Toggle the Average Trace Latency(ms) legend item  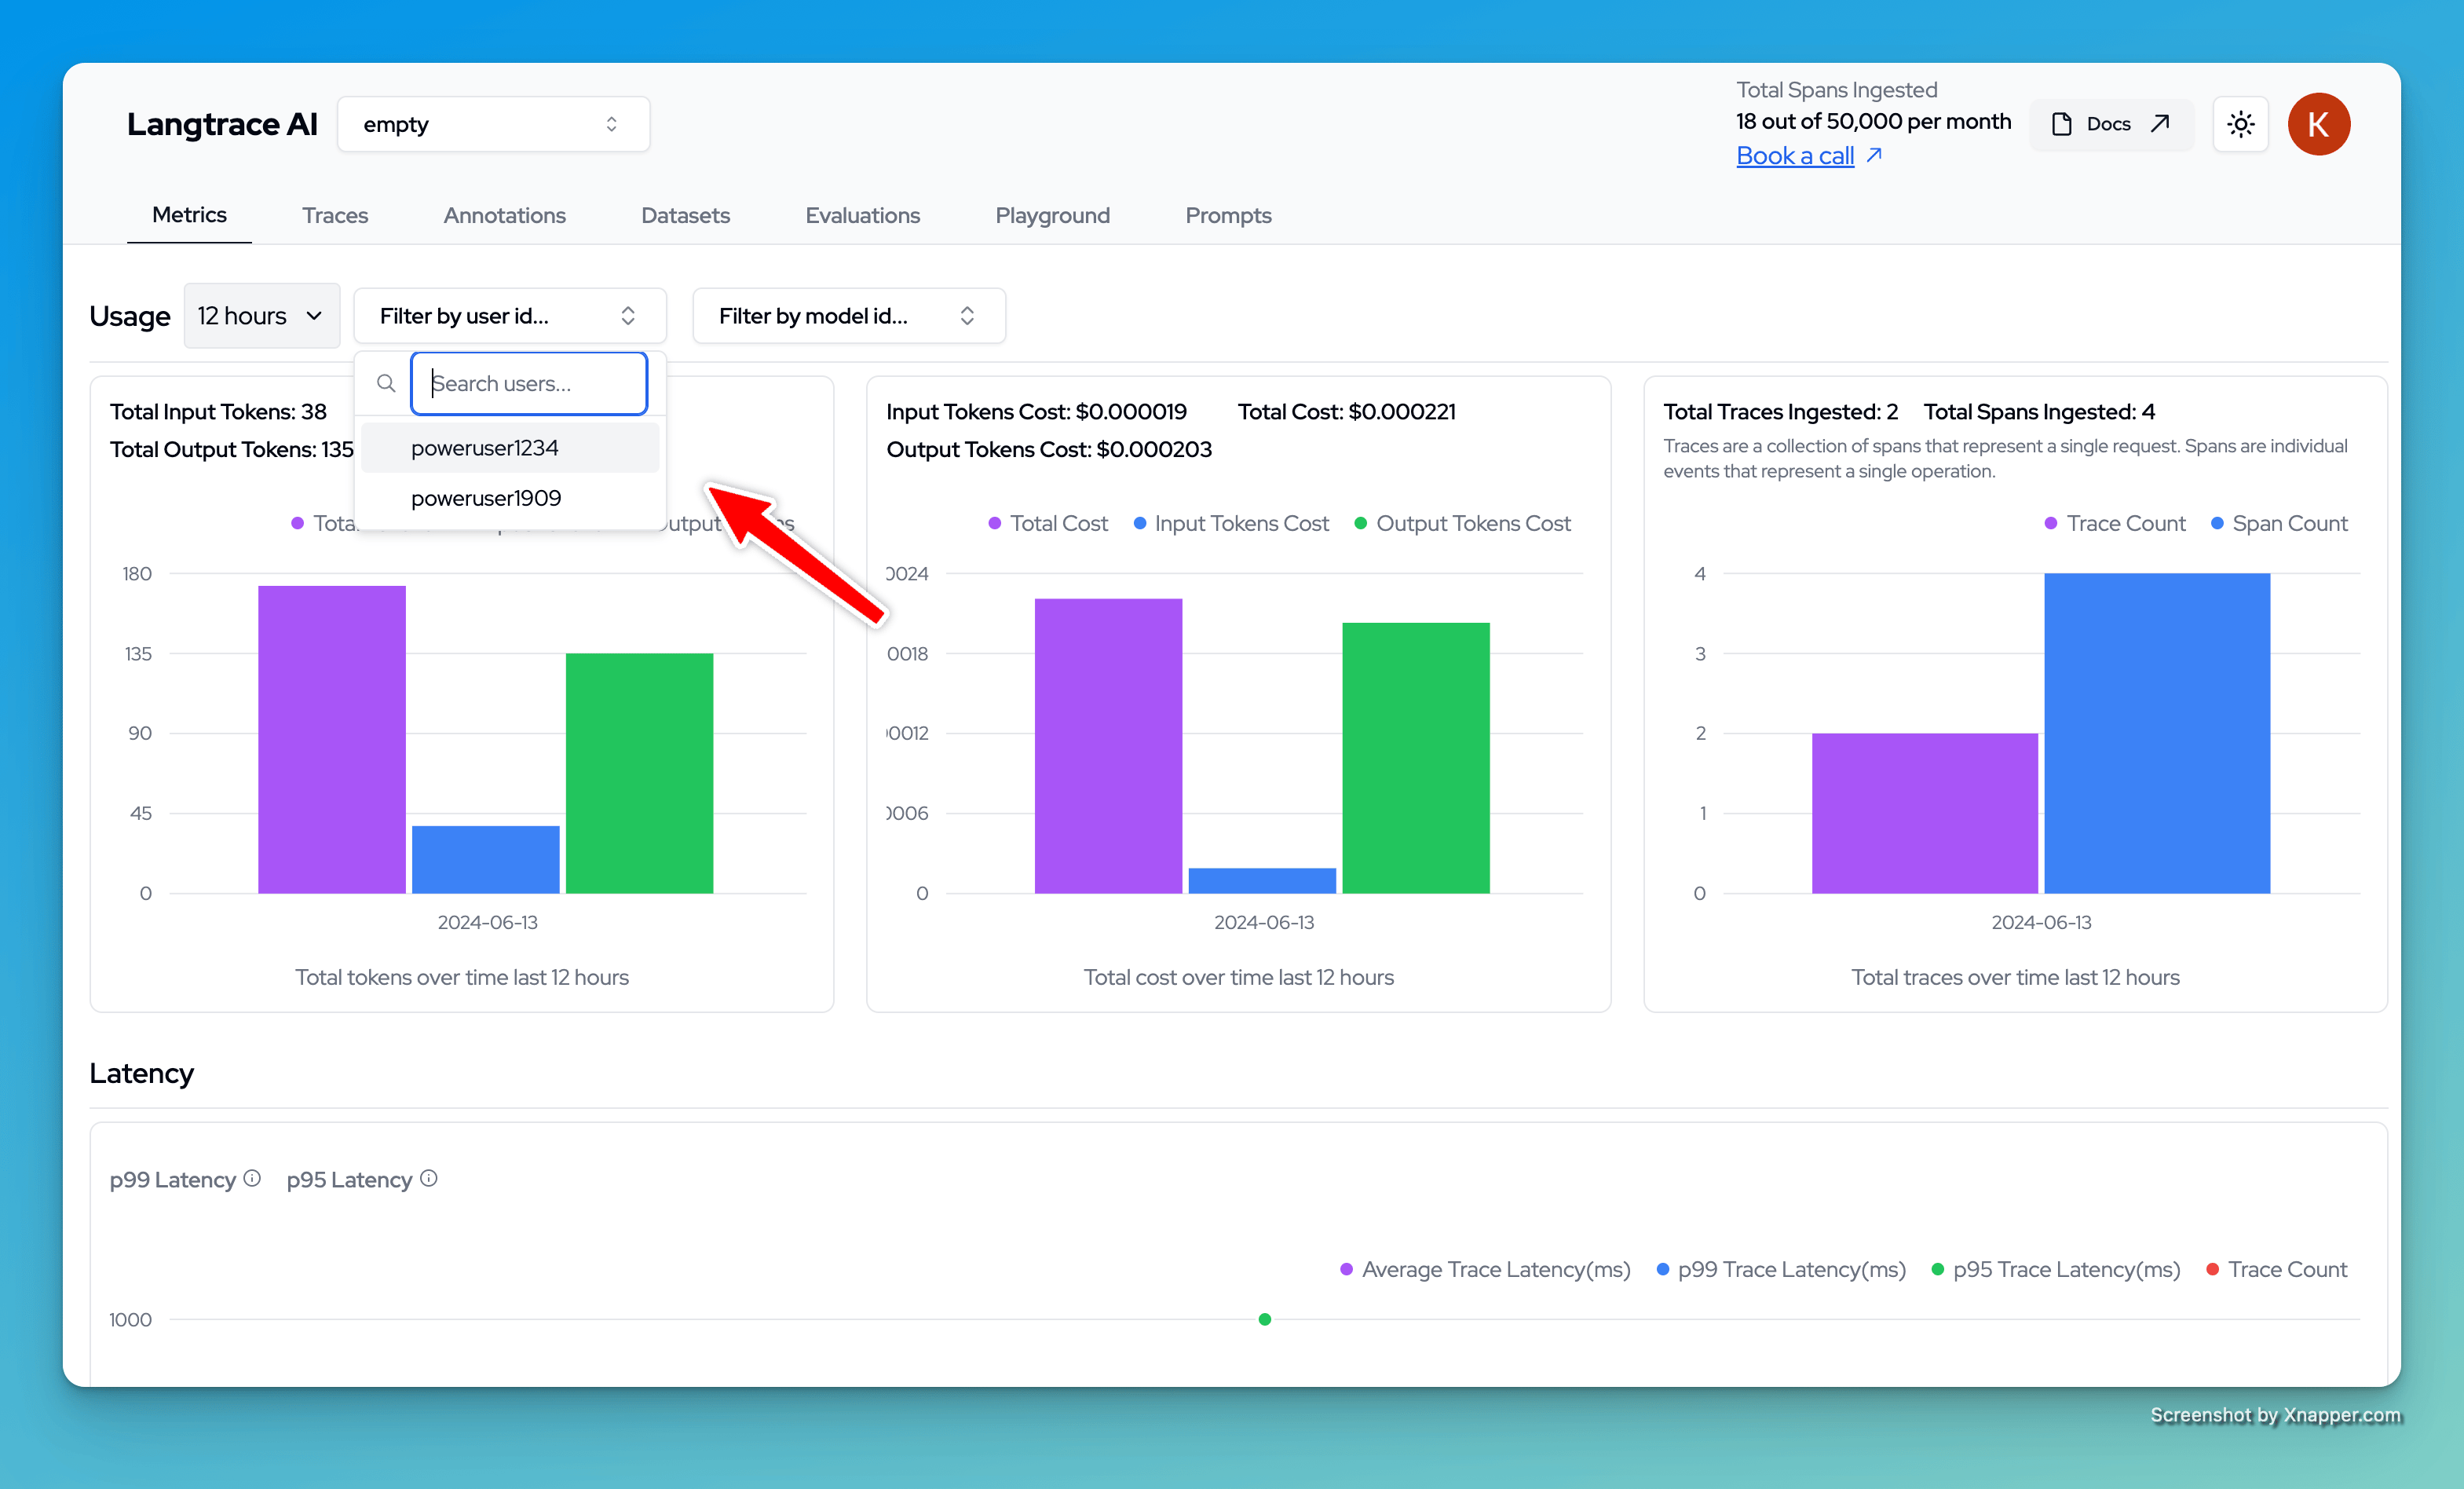tap(1485, 1269)
